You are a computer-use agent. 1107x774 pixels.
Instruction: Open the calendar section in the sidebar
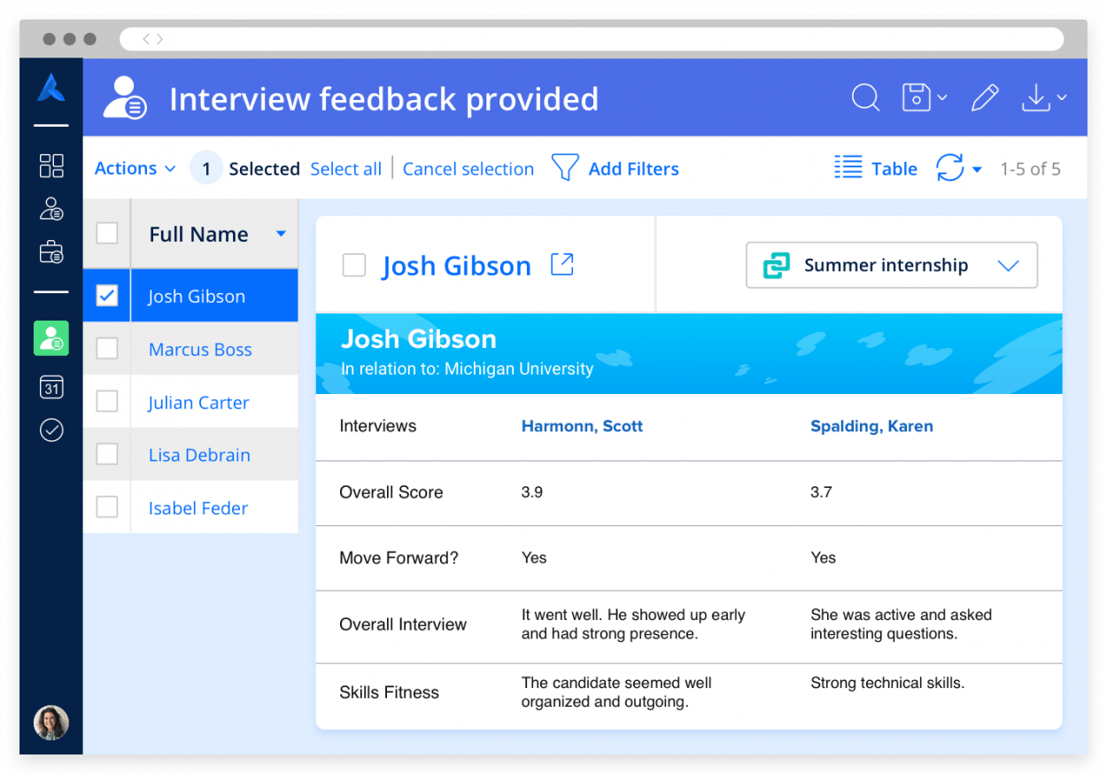[x=50, y=387]
